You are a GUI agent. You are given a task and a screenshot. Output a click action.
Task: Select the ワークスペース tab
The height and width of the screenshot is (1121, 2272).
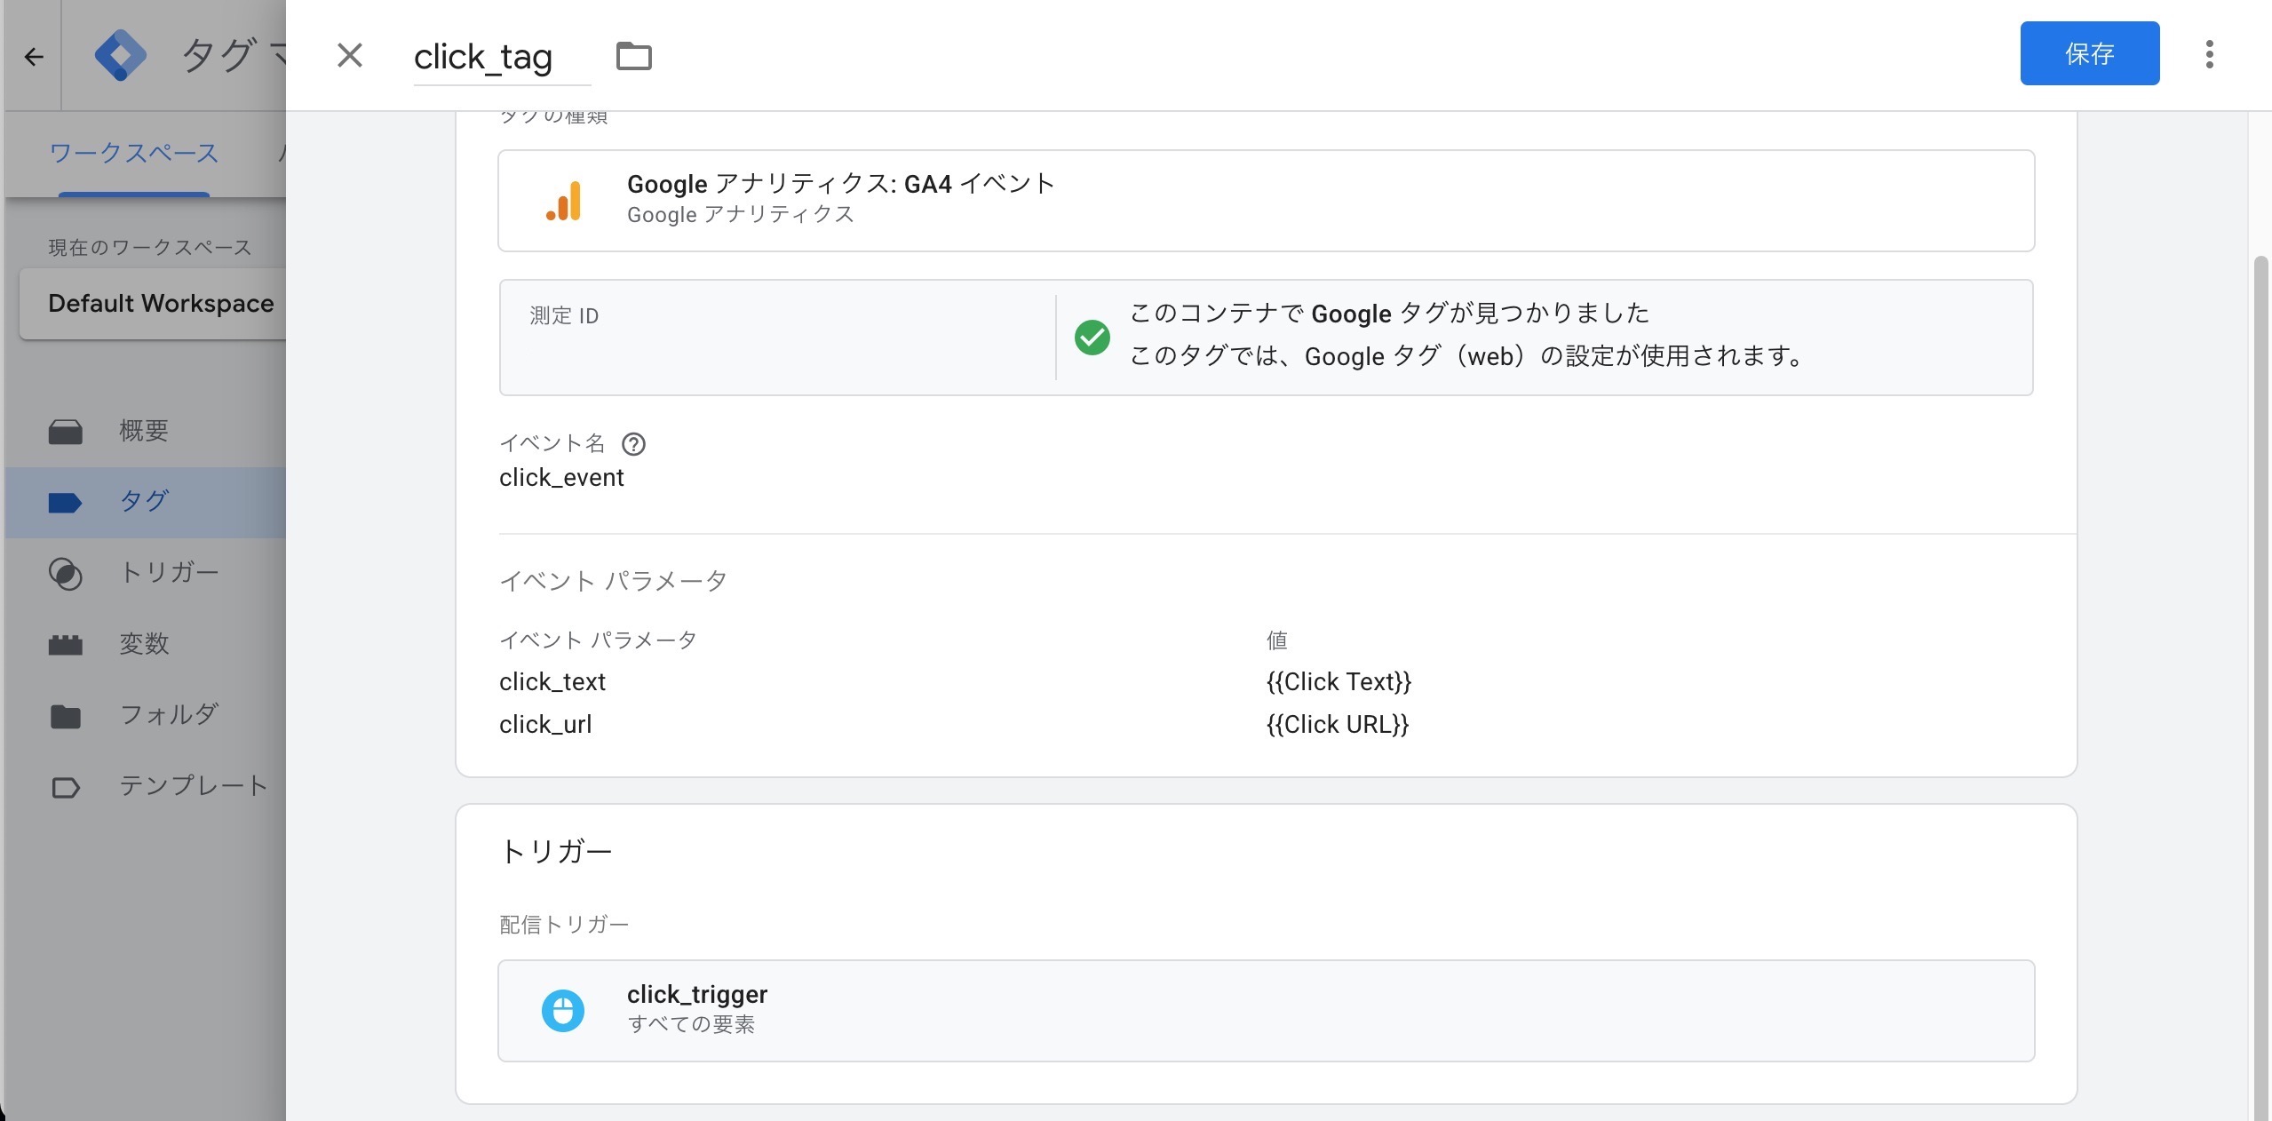click(133, 153)
